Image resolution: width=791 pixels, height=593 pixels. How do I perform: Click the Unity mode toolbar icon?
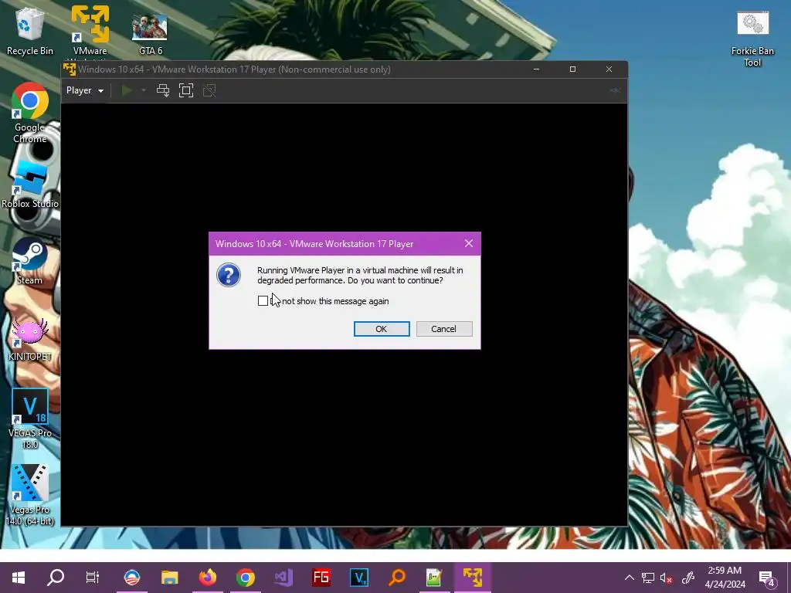point(209,91)
